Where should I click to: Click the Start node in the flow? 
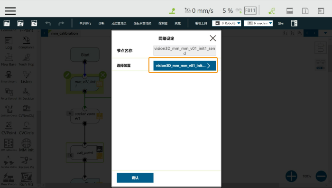[85, 55]
